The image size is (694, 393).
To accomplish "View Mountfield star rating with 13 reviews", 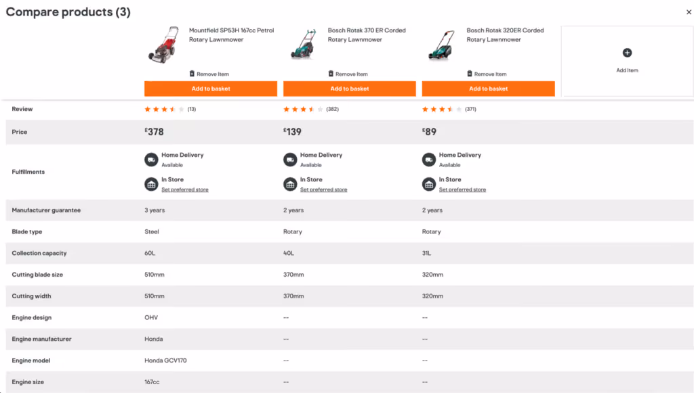I will [170, 109].
